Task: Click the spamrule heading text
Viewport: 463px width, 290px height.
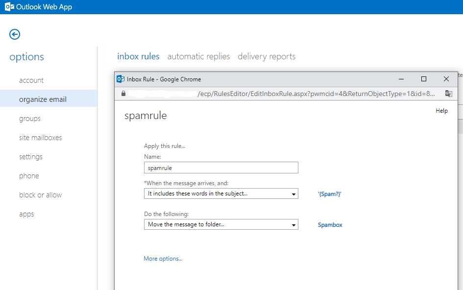Action: coord(146,116)
